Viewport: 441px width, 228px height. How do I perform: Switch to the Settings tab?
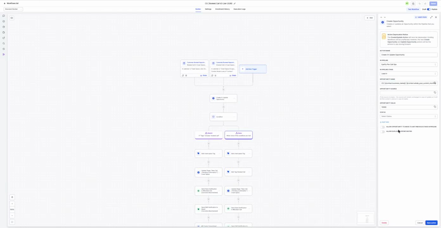coord(208,9)
